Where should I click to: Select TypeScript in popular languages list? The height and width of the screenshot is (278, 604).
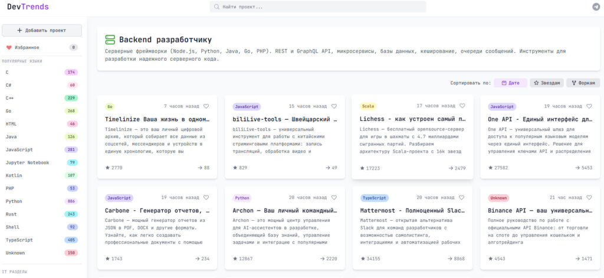pyautogui.click(x=19, y=240)
